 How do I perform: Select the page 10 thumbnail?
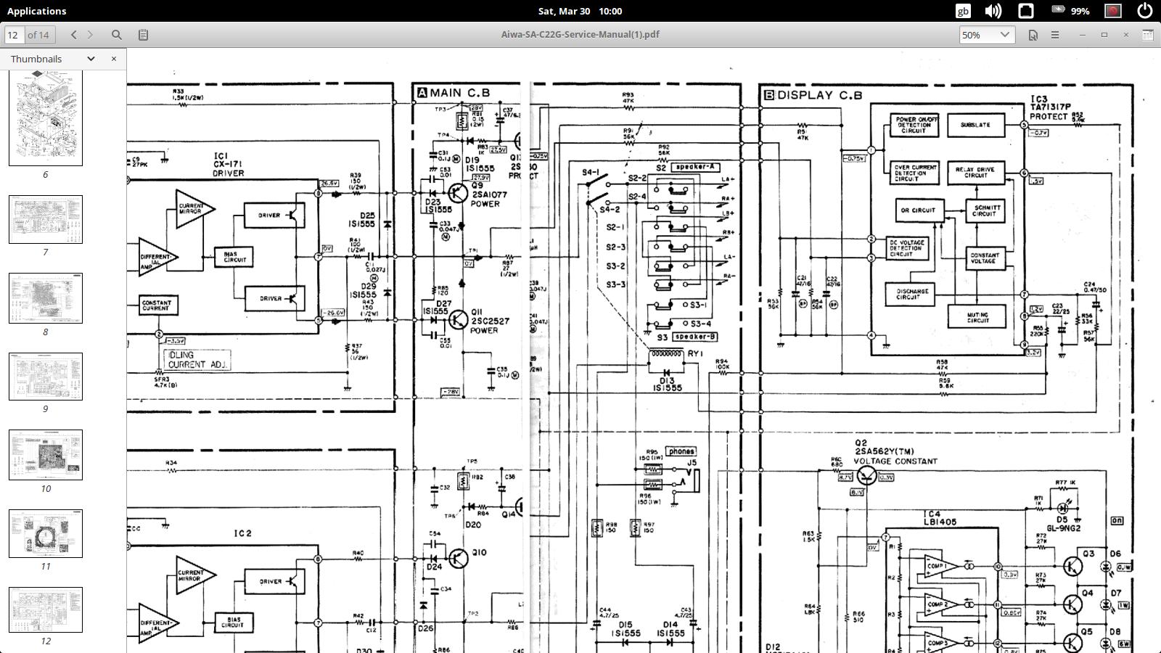[46, 455]
